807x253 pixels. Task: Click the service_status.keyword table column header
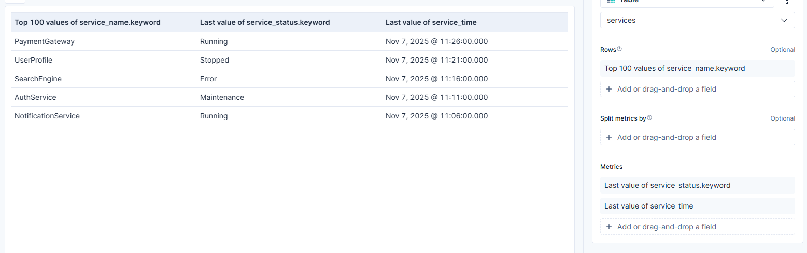tap(265, 22)
